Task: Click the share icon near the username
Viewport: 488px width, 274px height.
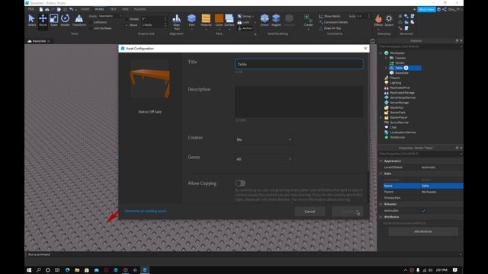Action: coord(445,9)
